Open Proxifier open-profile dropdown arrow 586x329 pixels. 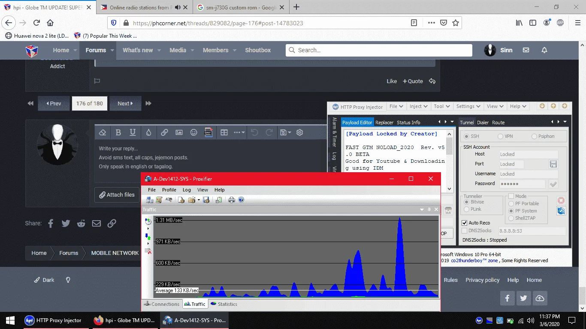pyautogui.click(x=199, y=200)
